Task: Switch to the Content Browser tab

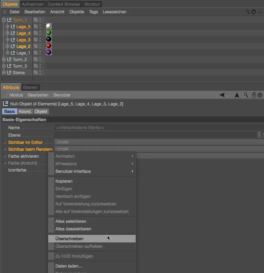Action: pos(64,4)
